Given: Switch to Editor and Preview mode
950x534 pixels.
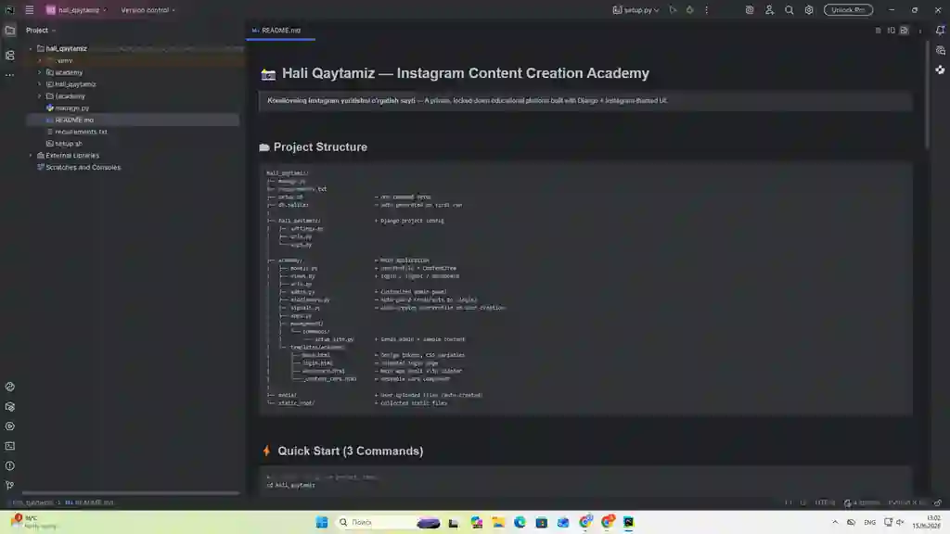Looking at the screenshot, I should 892,31.
